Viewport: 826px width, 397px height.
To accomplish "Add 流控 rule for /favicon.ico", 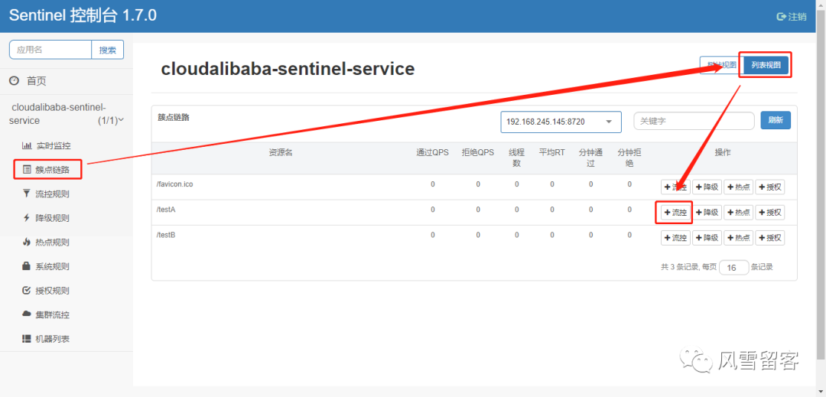I will 675,187.
